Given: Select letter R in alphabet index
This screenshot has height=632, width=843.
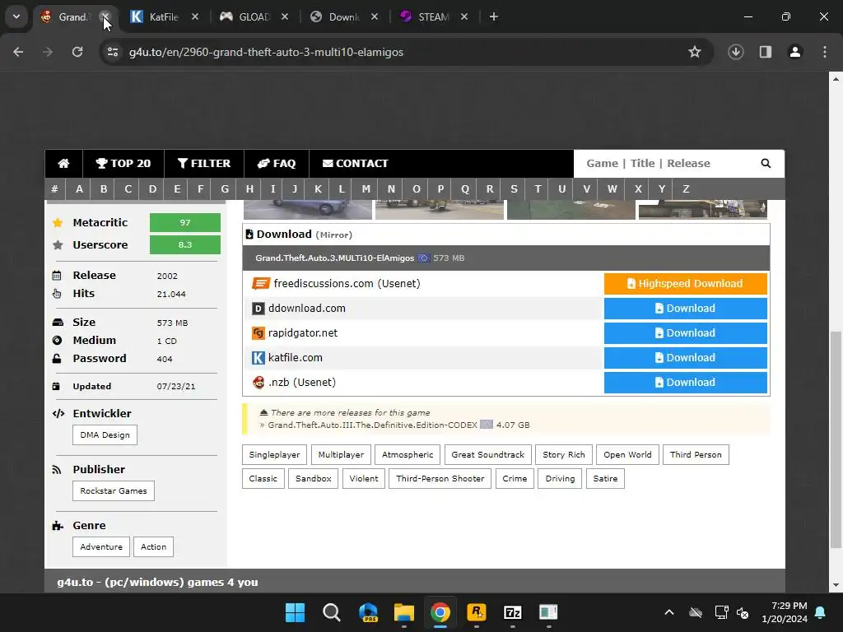Looking at the screenshot, I should 489,188.
